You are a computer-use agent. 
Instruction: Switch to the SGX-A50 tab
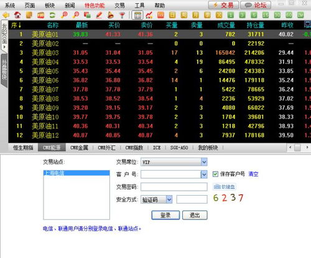pos(179,148)
